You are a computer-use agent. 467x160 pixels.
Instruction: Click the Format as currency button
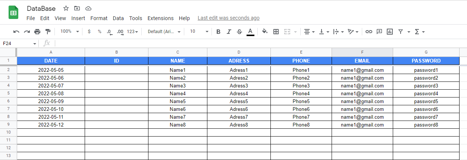(89, 32)
